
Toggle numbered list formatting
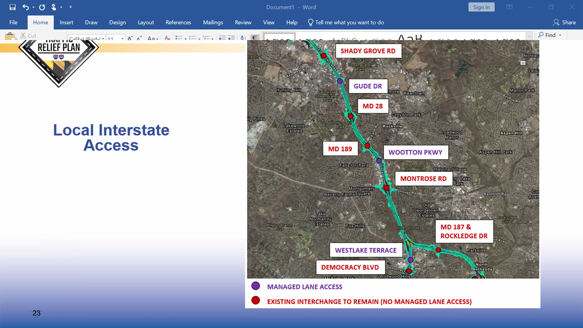click(x=192, y=38)
